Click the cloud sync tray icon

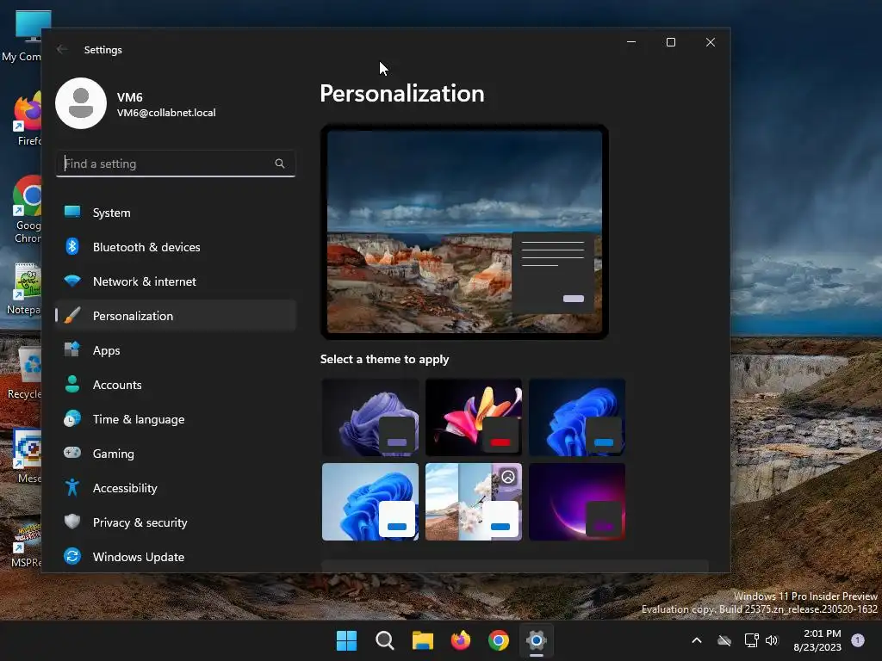pos(724,640)
